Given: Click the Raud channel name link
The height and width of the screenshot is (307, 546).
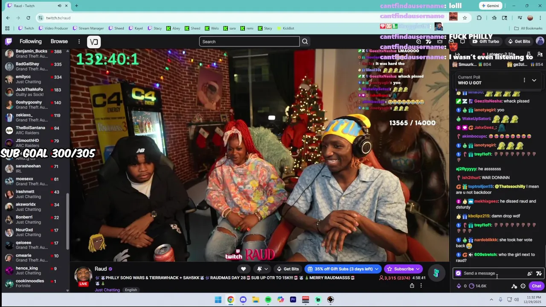Looking at the screenshot, I should pyautogui.click(x=101, y=269).
